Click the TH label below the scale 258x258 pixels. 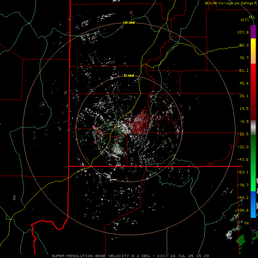(x=246, y=223)
